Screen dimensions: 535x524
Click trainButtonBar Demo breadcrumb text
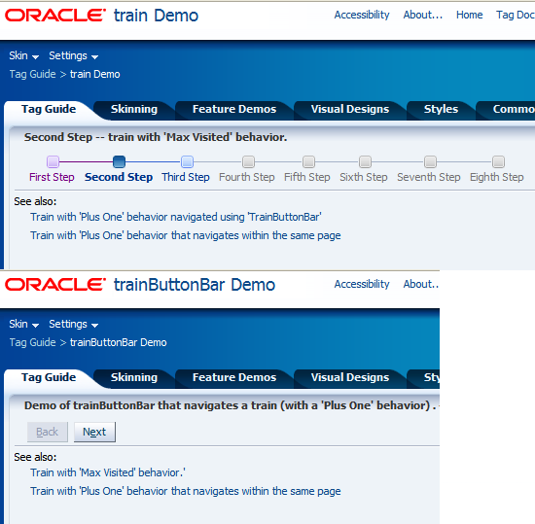[x=119, y=342]
